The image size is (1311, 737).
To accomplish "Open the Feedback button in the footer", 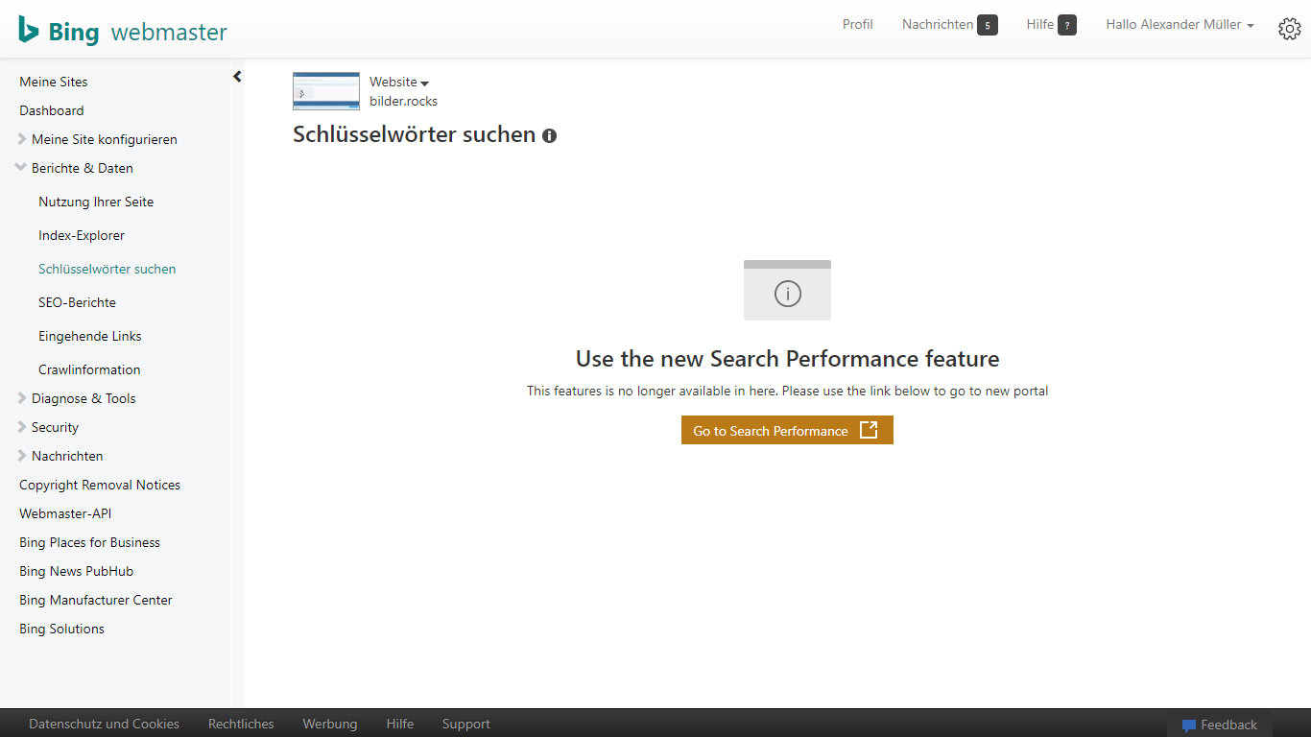I will [x=1220, y=725].
